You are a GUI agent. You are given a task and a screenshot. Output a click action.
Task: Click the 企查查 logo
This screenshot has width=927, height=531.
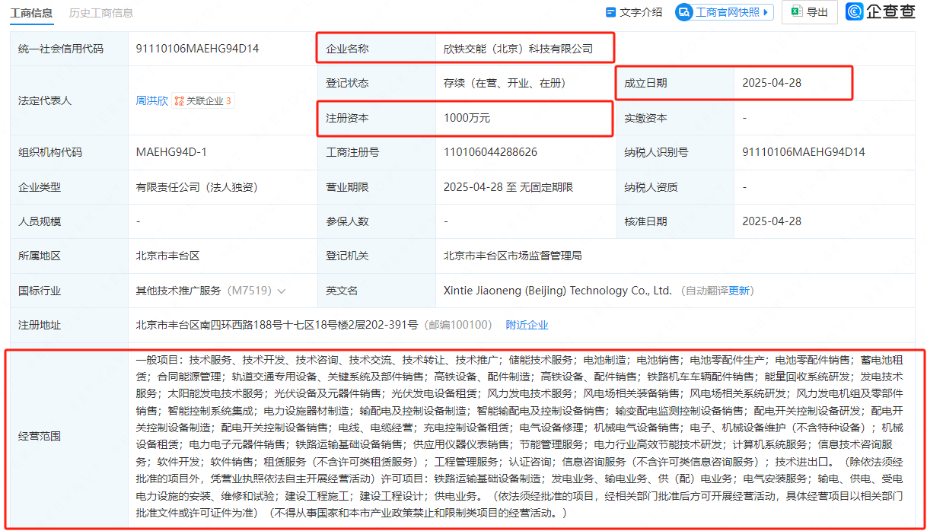(x=881, y=11)
